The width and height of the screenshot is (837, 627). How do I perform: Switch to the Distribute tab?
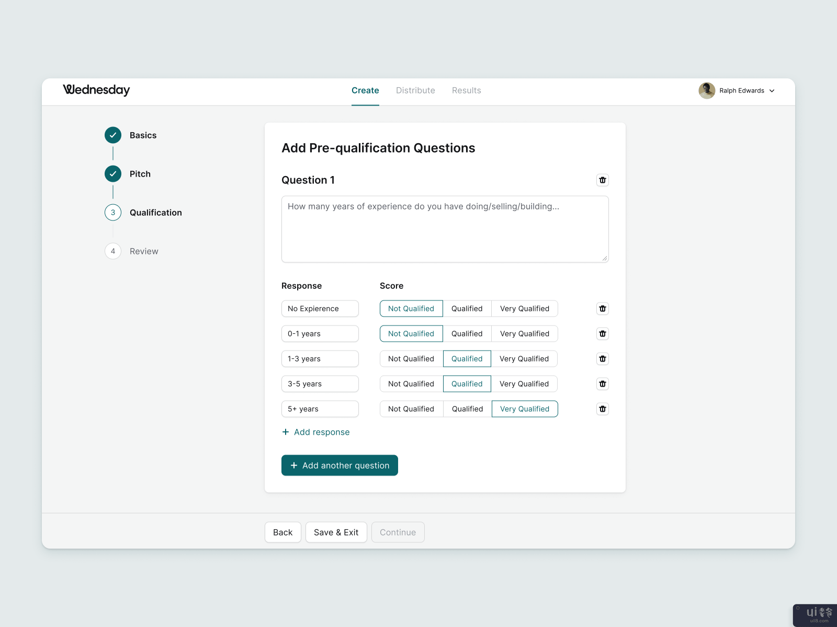(x=415, y=90)
